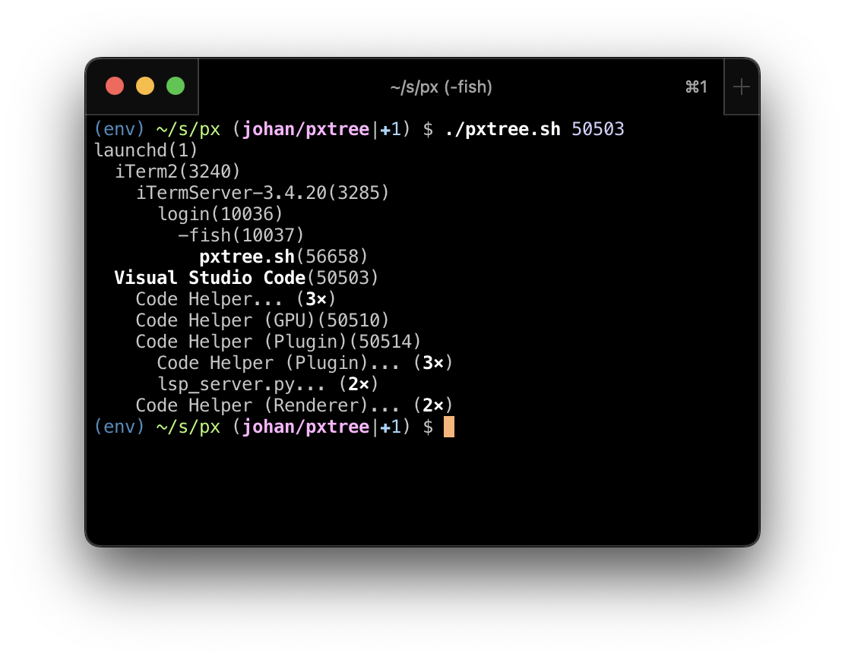
Task: Click the 50503 argument in the command
Action: [x=597, y=129]
